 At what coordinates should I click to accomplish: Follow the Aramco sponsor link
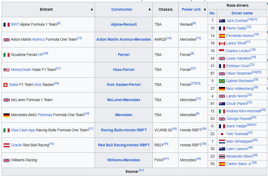pos(38,39)
